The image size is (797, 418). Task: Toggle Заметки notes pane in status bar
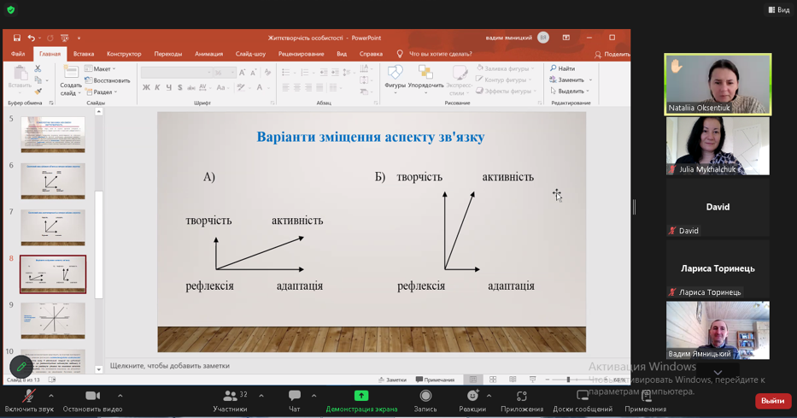coord(392,380)
